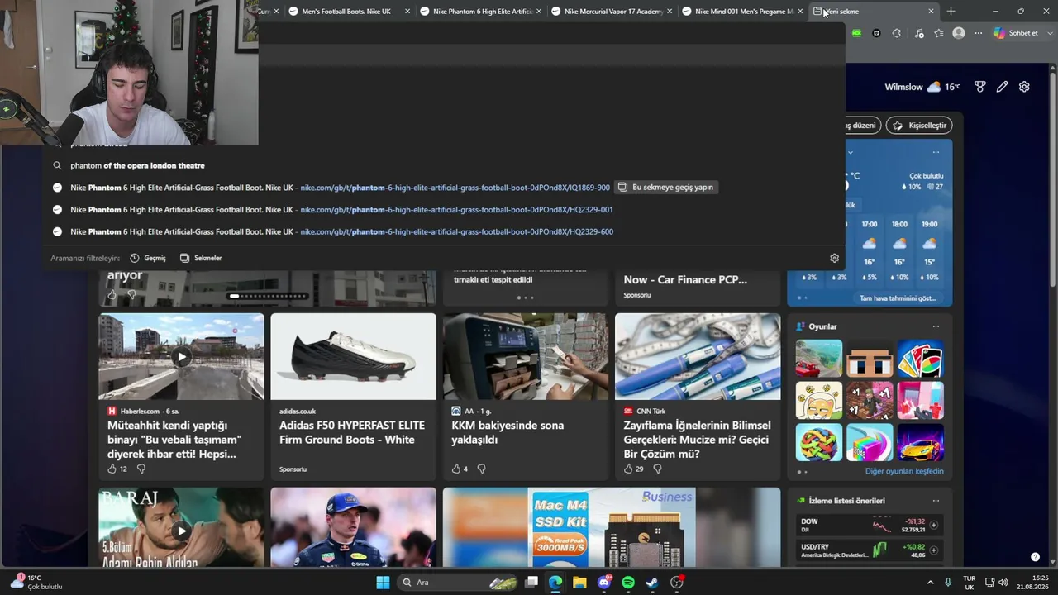Open the media control music-note icon
The image size is (1058, 595).
(919, 33)
